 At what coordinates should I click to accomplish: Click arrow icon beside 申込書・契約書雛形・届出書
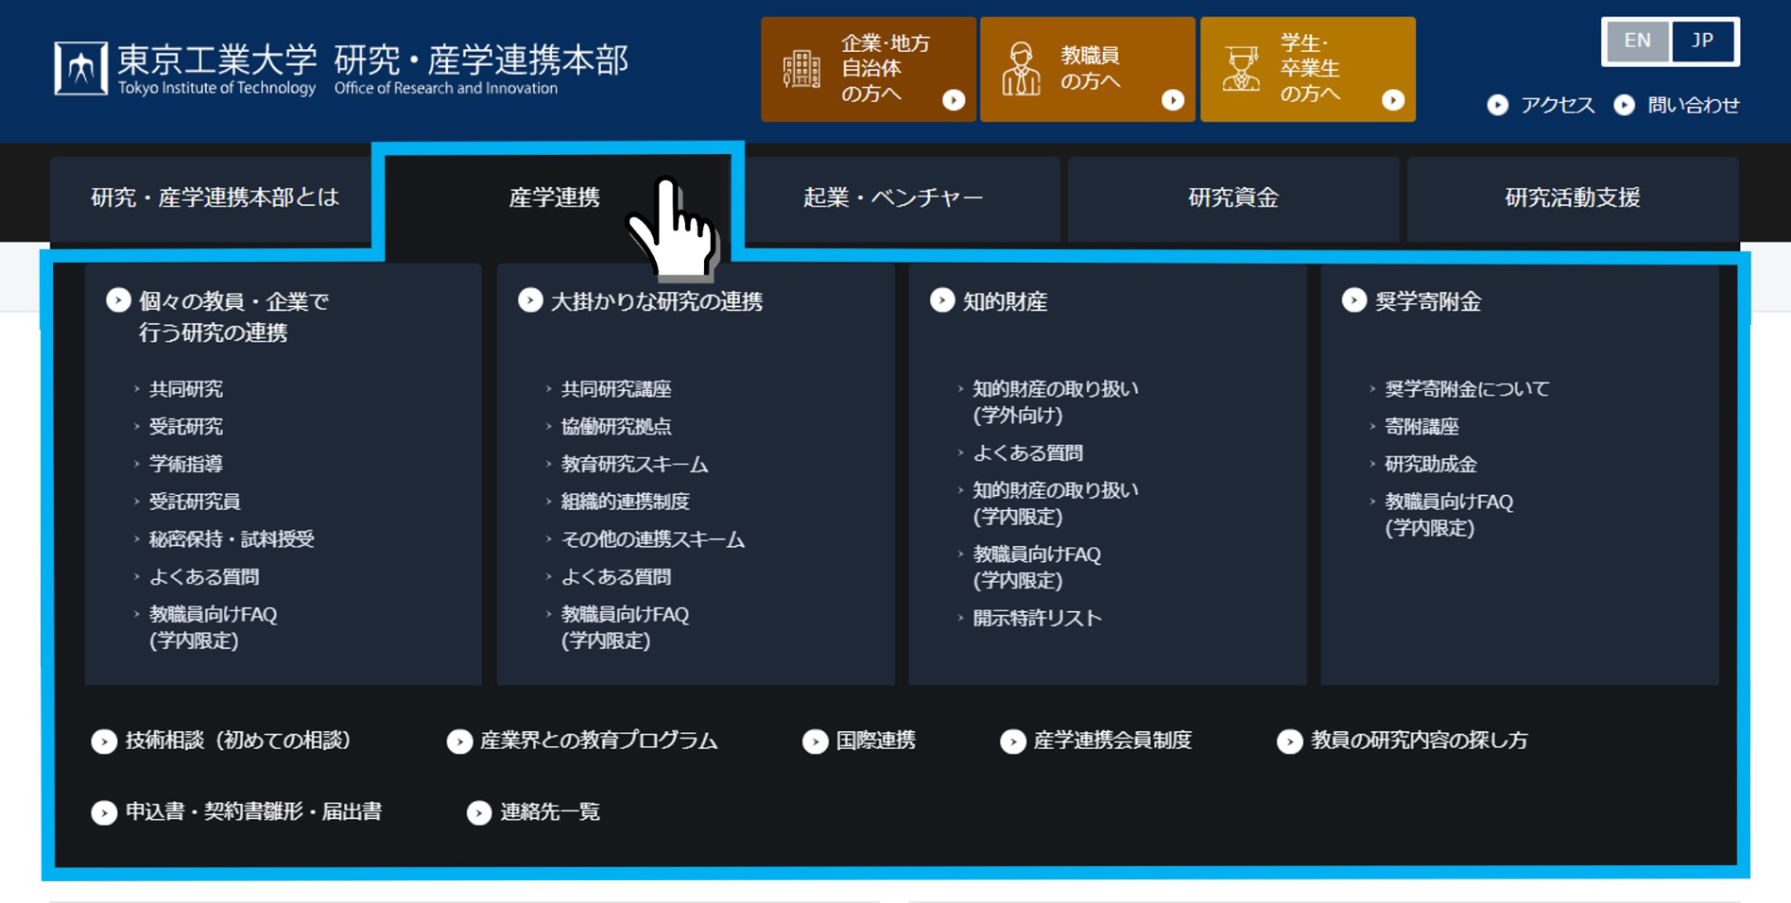[x=104, y=812]
